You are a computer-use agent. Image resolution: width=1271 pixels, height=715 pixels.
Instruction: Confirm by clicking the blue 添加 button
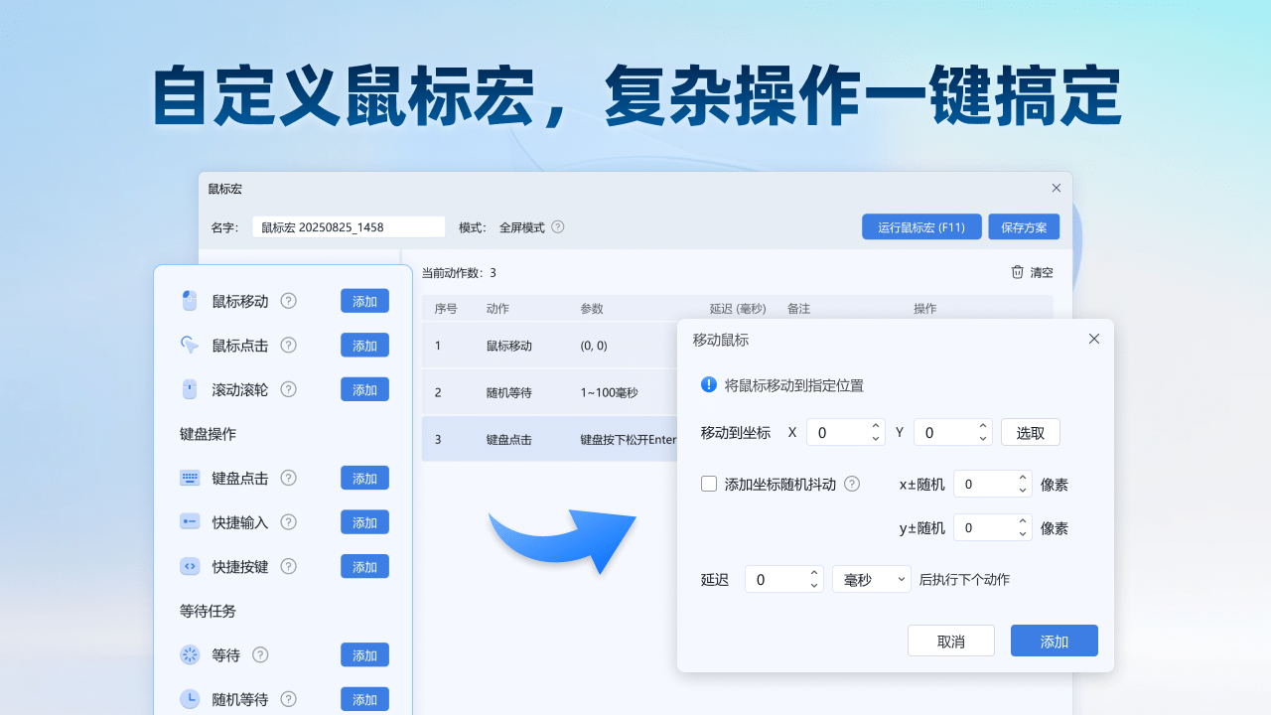click(x=1054, y=641)
